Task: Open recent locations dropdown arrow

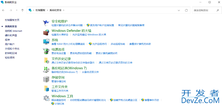Action: click(x=17, y=10)
